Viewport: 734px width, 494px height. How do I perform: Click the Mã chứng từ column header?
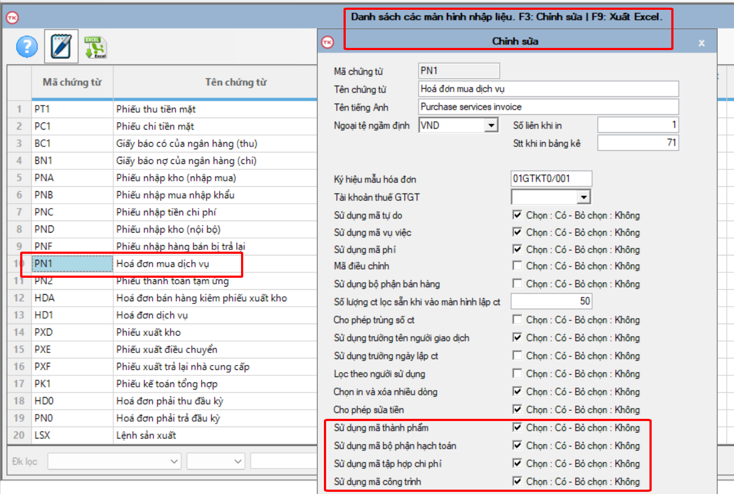(x=72, y=82)
